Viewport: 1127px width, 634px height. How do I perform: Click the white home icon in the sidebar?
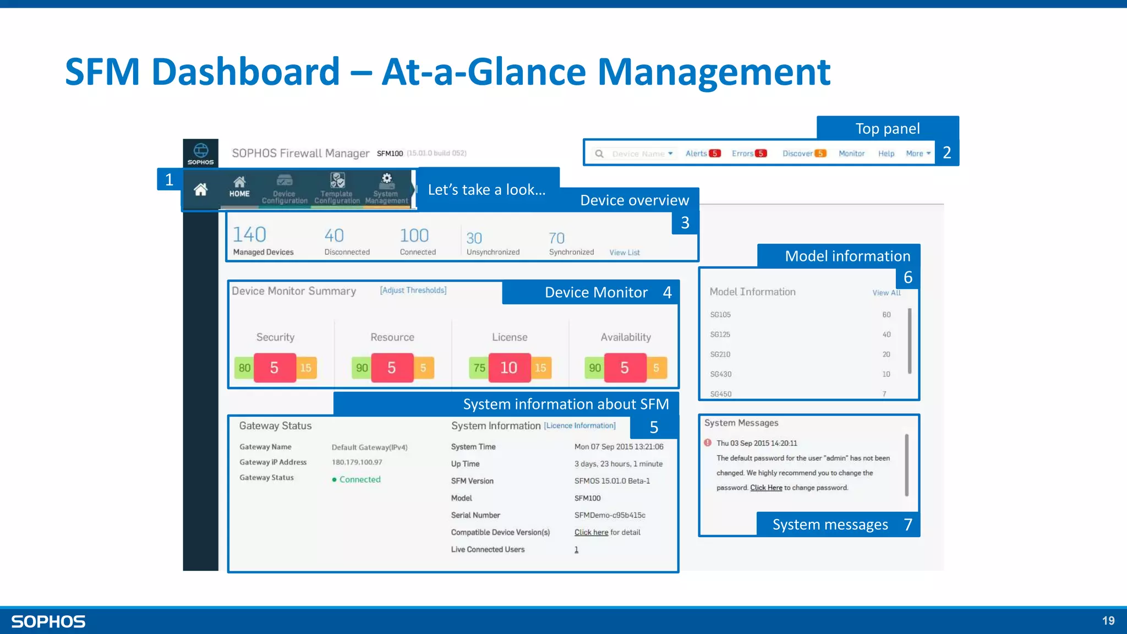[201, 190]
